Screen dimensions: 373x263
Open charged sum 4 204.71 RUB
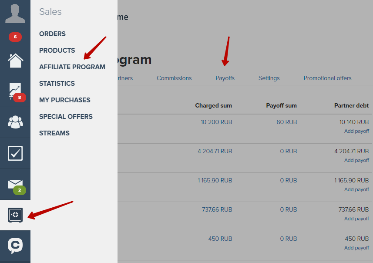click(x=215, y=152)
